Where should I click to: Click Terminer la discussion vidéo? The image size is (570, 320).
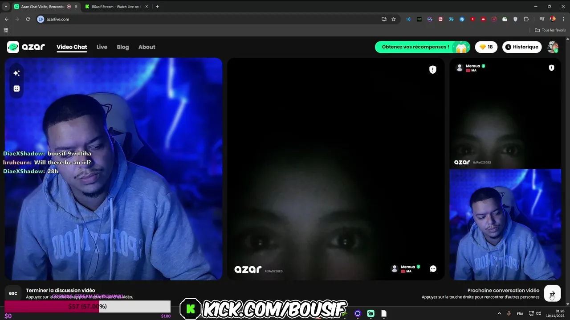click(x=61, y=290)
